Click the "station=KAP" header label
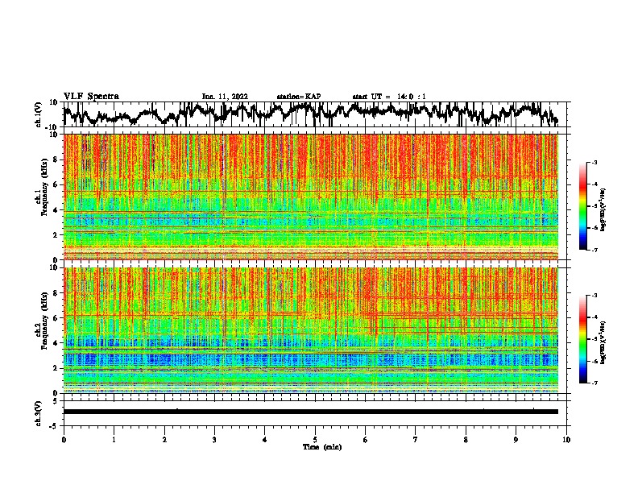Image resolution: width=638 pixels, height=493 pixels. coord(299,97)
